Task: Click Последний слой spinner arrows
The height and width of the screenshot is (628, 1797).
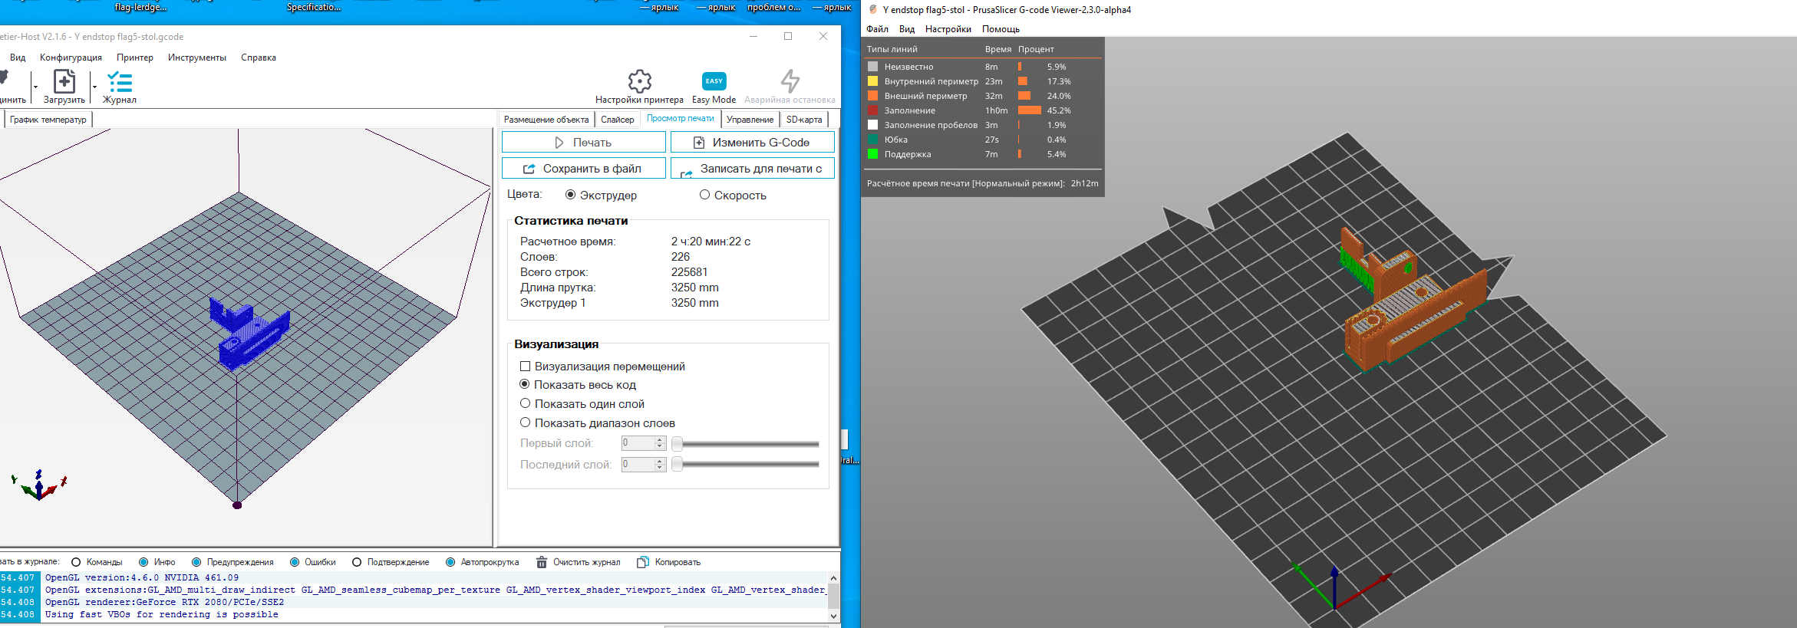Action: tap(659, 465)
